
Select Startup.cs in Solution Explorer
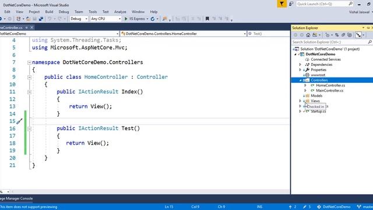pos(318,111)
